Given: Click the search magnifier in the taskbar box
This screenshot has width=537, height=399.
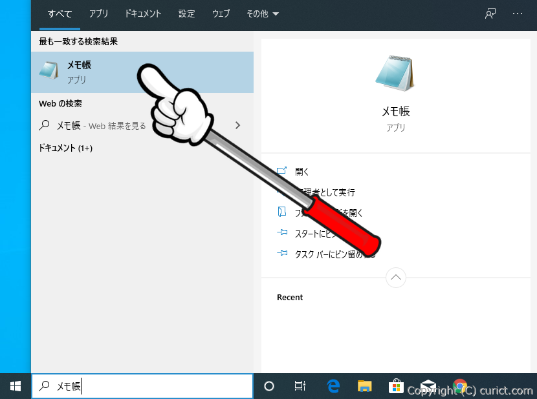Looking at the screenshot, I should click(x=44, y=386).
